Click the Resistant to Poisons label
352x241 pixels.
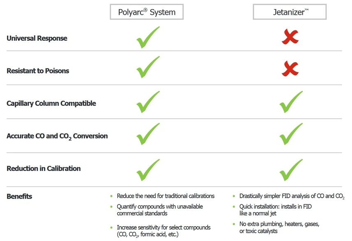[x=38, y=71]
